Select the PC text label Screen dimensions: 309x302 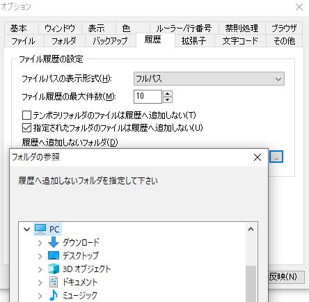(x=54, y=230)
